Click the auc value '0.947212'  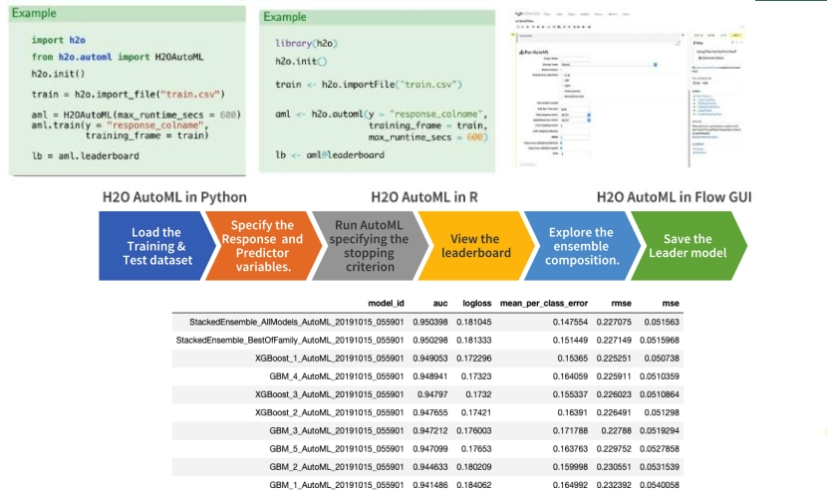430,431
